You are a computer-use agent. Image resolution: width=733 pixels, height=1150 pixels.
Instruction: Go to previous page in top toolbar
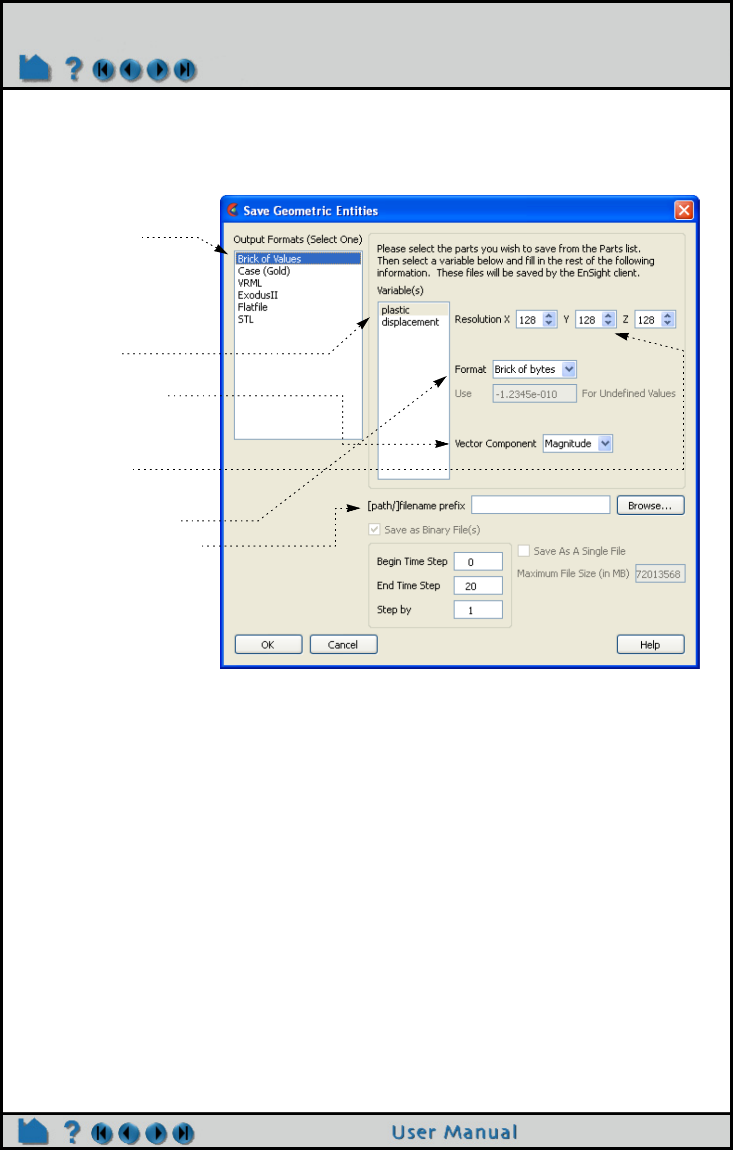(x=130, y=70)
